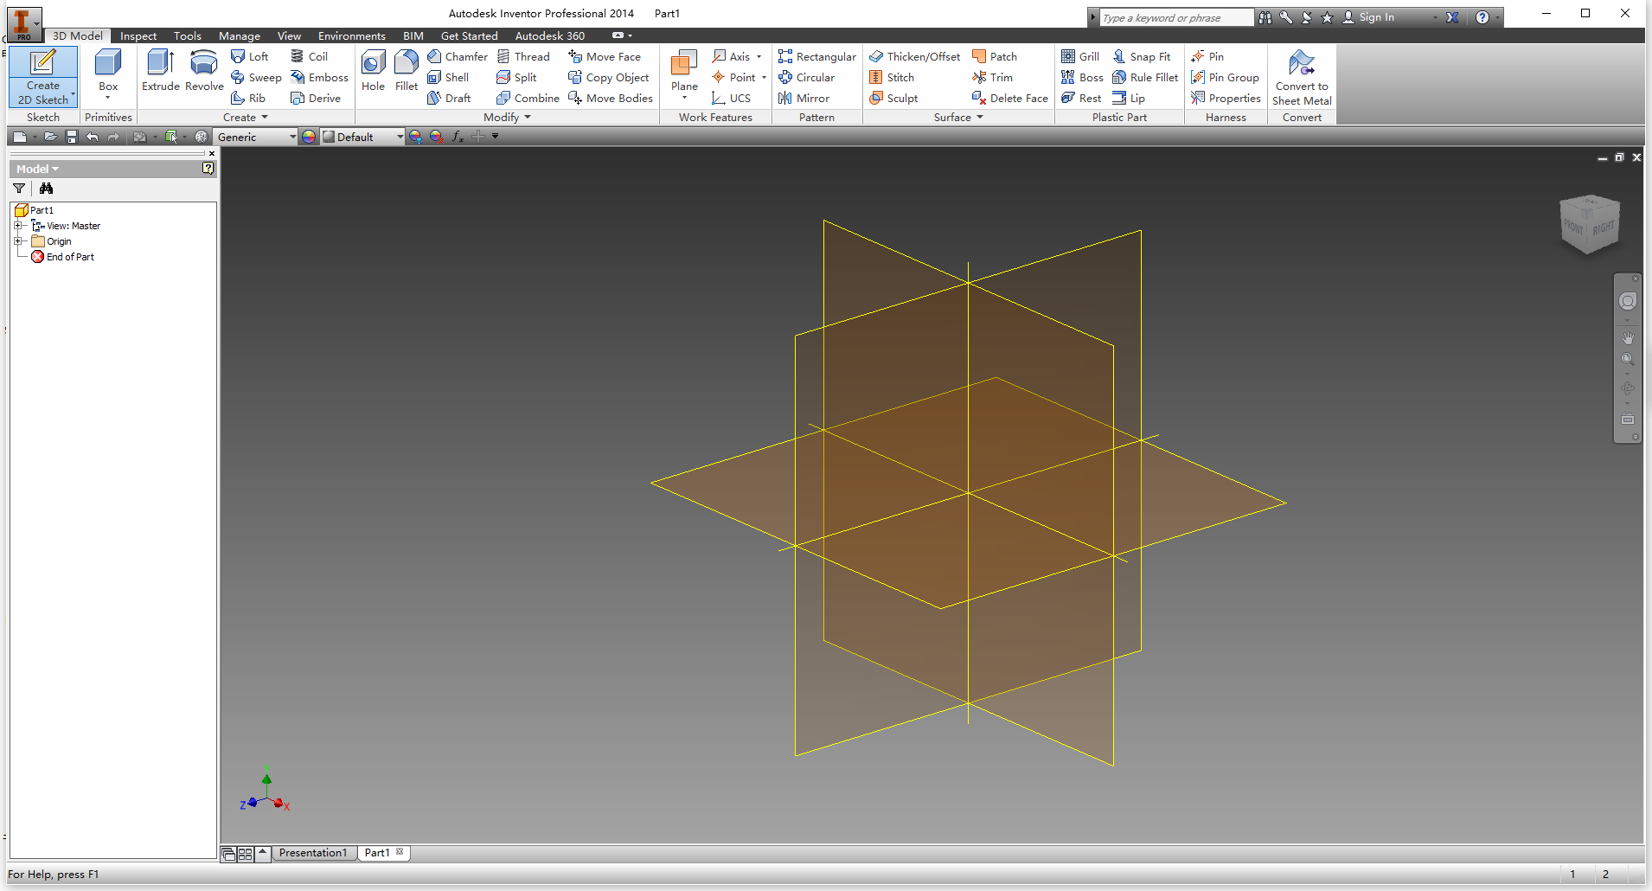The image size is (1652, 891).
Task: Expand the Origin folder node
Action: click(17, 241)
